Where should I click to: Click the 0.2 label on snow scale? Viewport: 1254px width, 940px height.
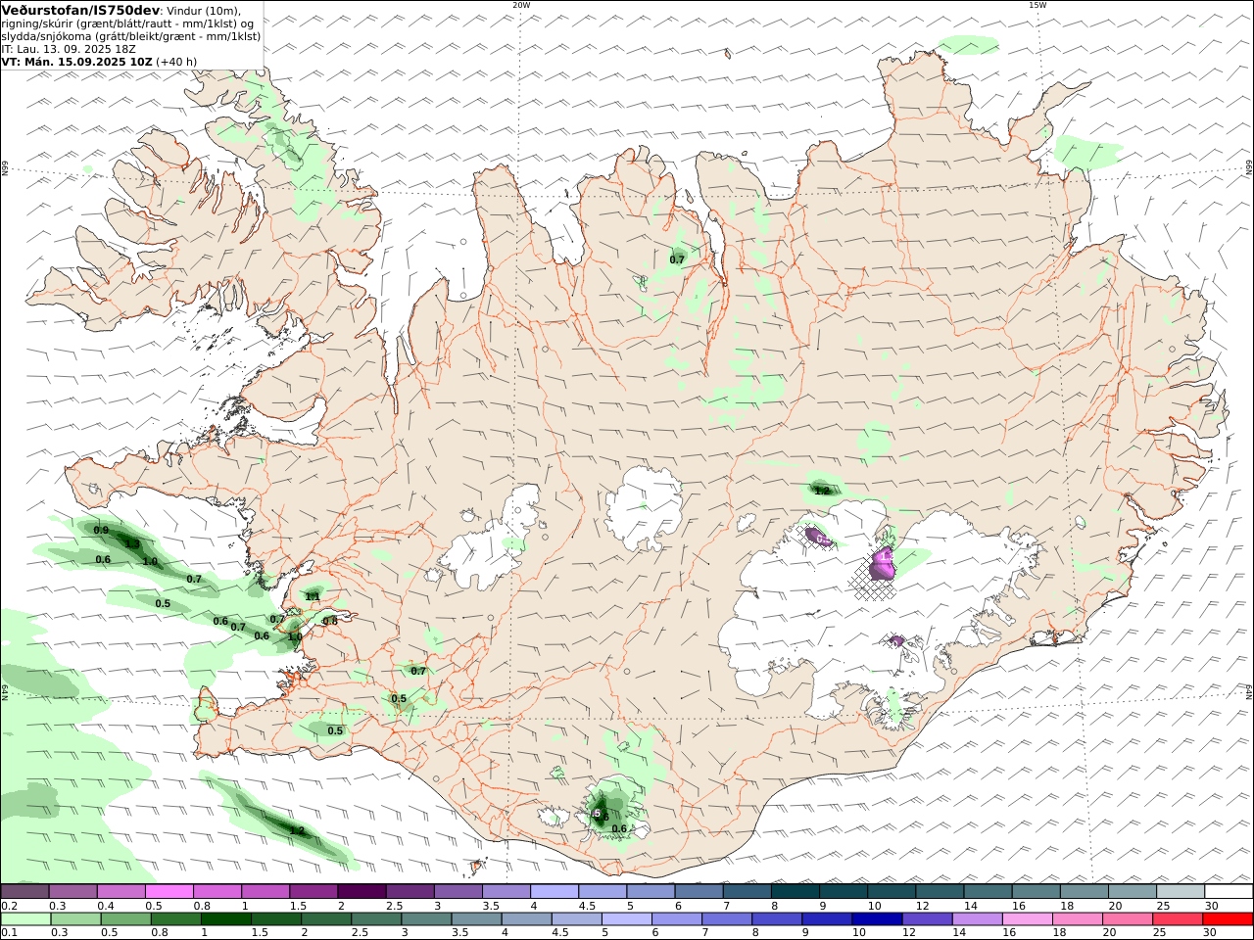point(9,906)
